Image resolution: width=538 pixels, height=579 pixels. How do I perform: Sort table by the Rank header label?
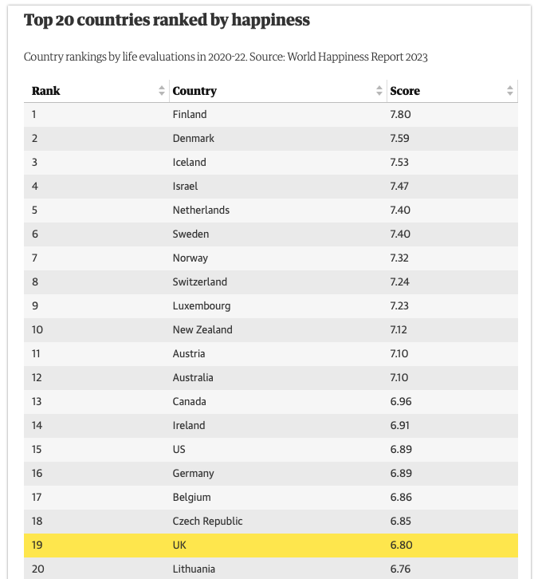pos(46,91)
